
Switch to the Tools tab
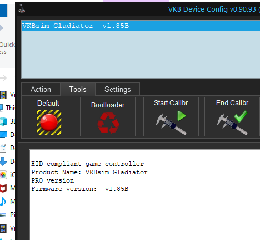click(x=78, y=89)
